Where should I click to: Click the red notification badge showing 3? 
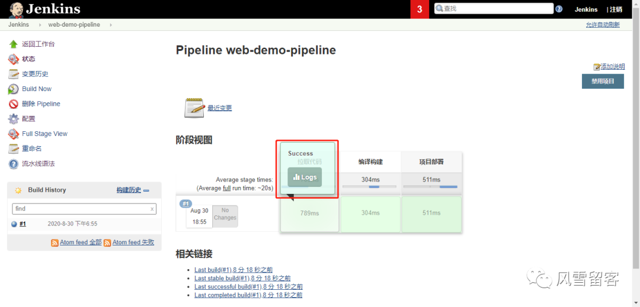click(420, 9)
